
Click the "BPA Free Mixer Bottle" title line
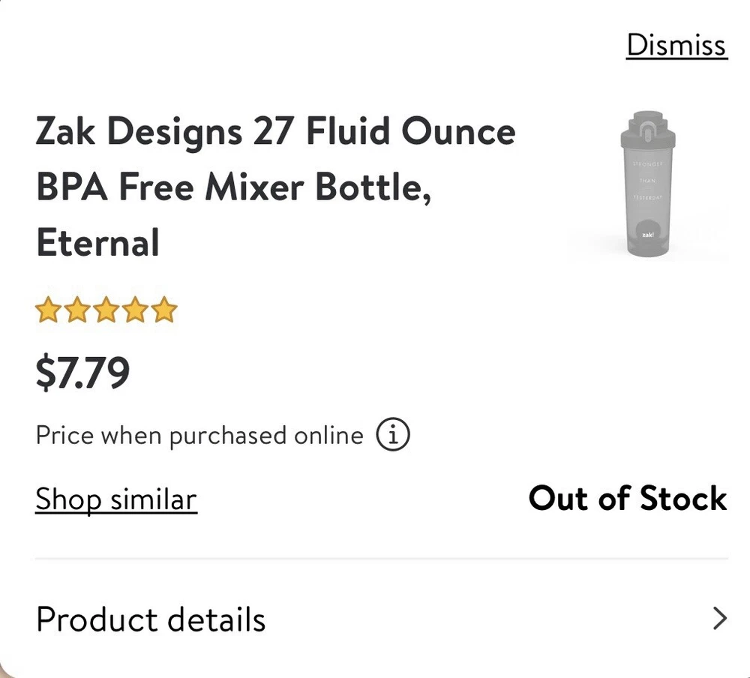[x=233, y=187]
